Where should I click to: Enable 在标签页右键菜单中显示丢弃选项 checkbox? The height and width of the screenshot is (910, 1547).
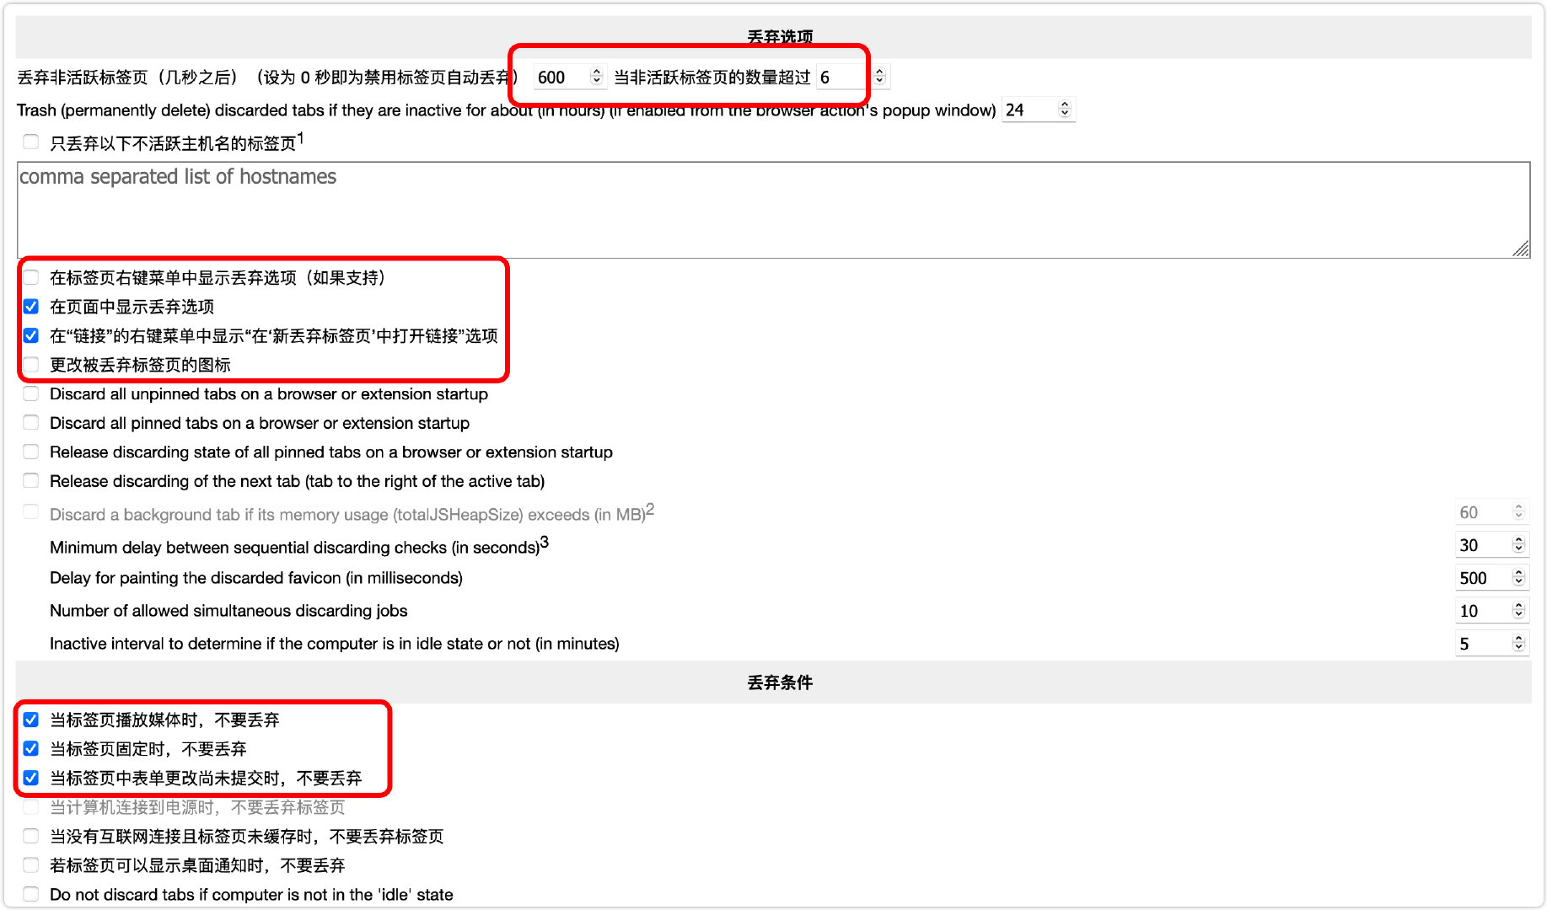31,277
